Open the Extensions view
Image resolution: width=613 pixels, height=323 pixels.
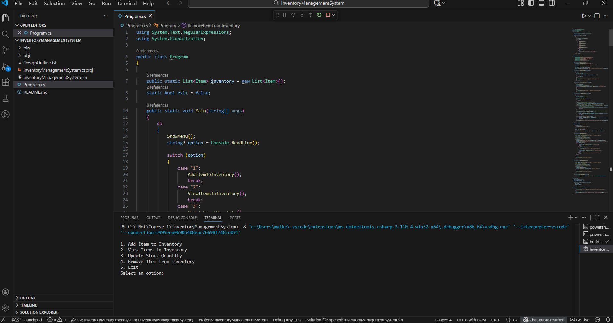click(5, 83)
